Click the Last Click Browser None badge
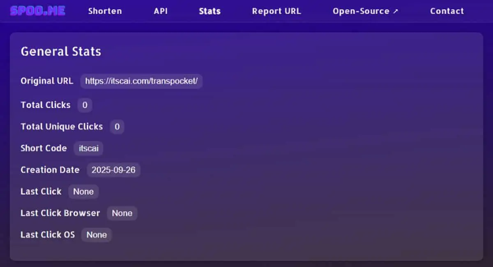This screenshot has width=493, height=267. click(122, 213)
